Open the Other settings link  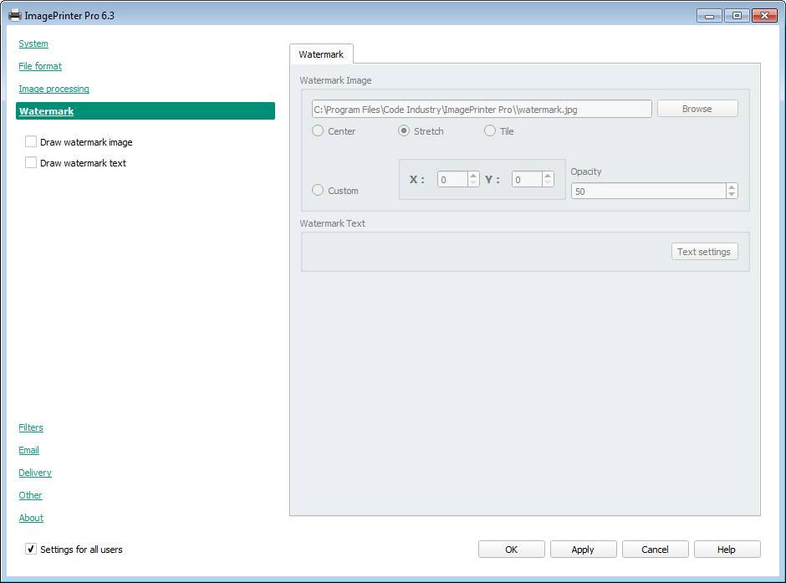pos(30,495)
